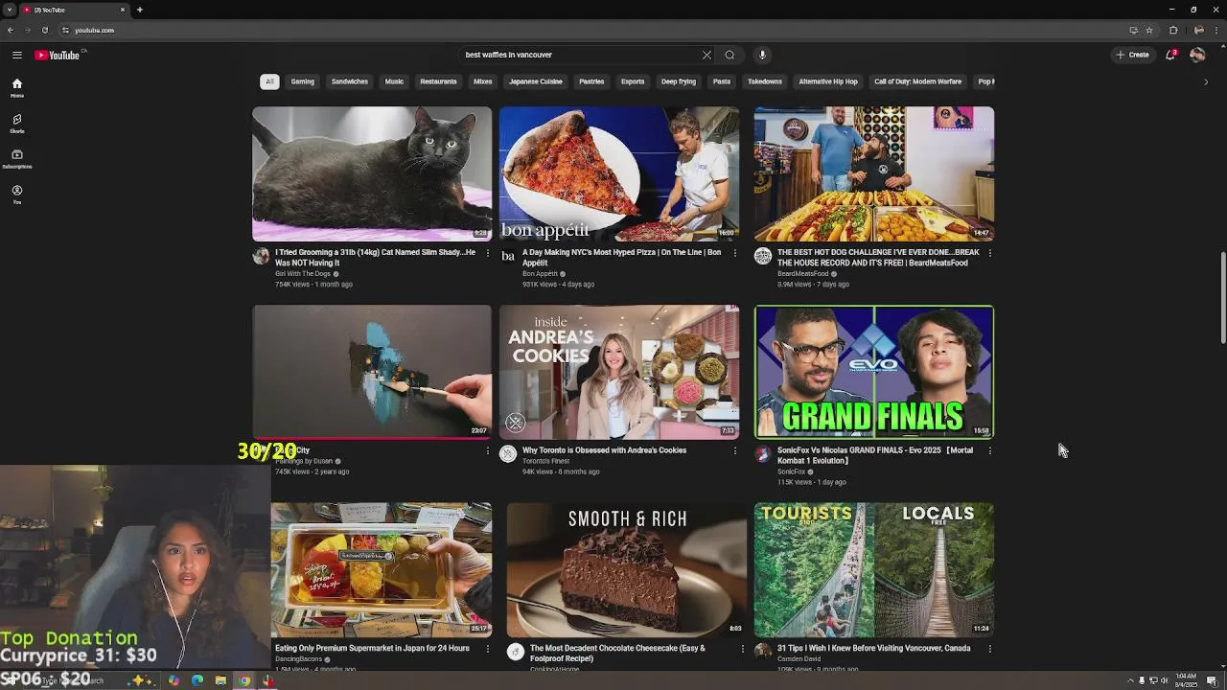Expand the browser tab search dropdown
The width and height of the screenshot is (1227, 690).
tap(9, 10)
